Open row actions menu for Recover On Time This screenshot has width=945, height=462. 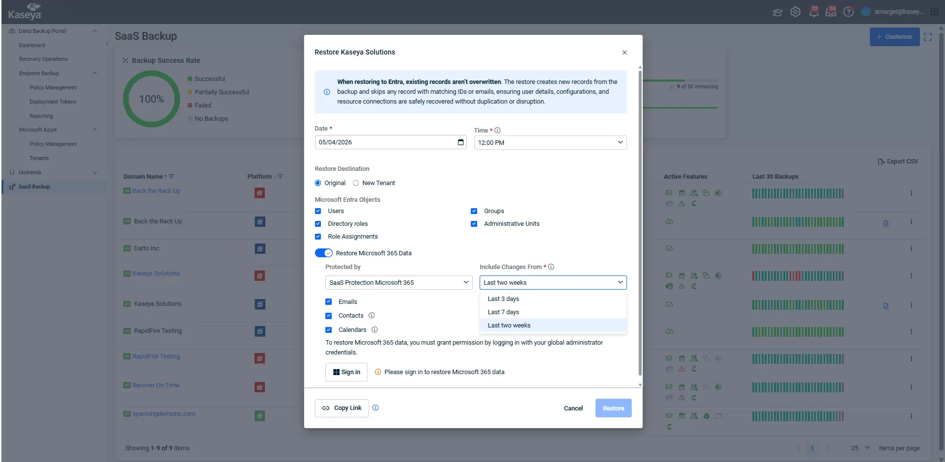[911, 387]
